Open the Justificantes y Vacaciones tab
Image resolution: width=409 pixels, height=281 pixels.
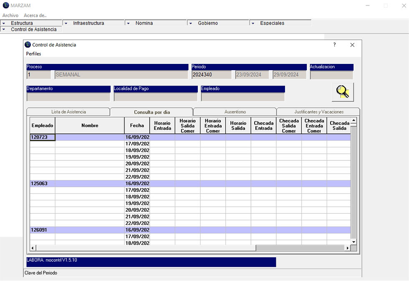(x=319, y=111)
